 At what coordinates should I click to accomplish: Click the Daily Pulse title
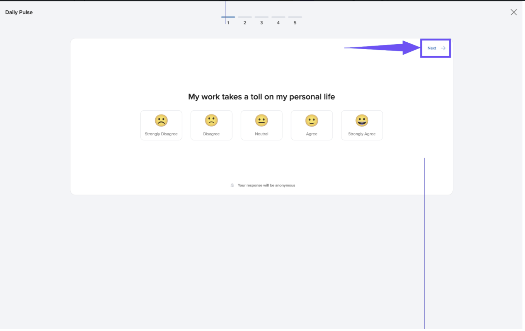pyautogui.click(x=19, y=12)
